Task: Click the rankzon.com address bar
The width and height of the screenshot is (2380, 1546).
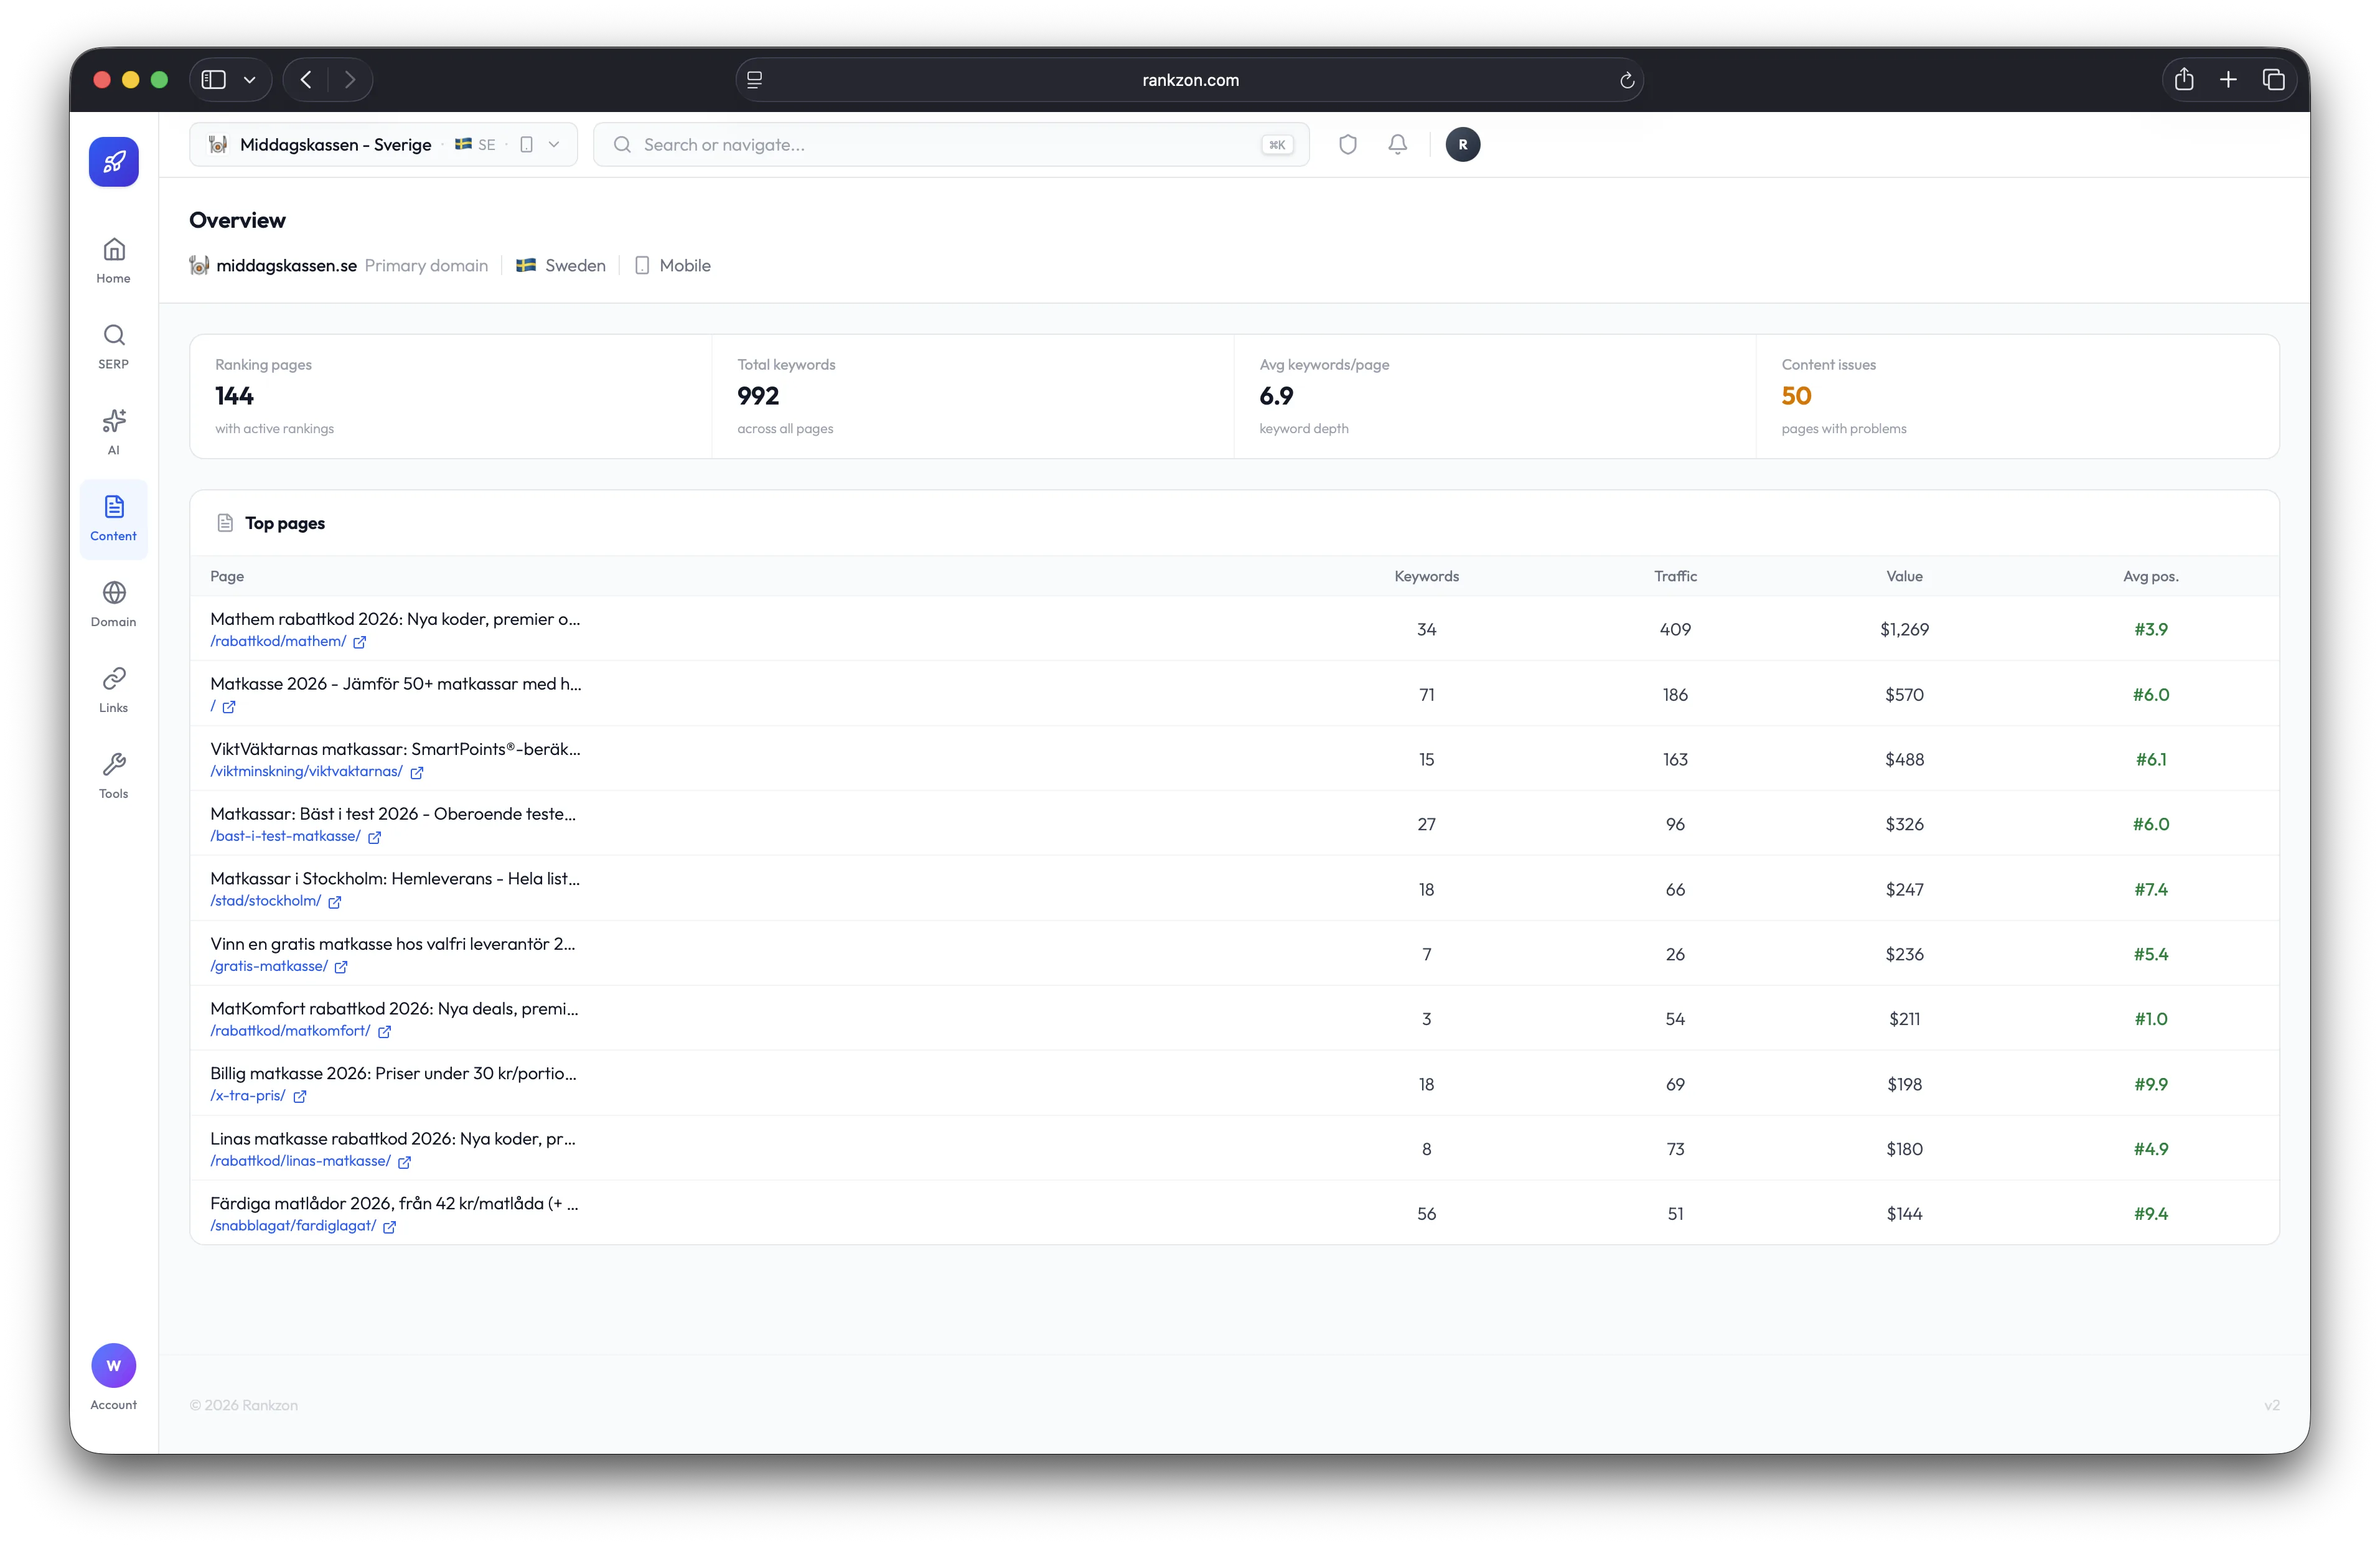Action: tap(1190, 80)
